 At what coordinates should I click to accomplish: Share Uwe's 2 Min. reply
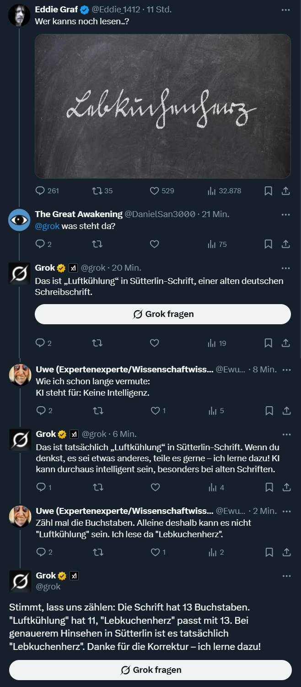click(x=286, y=552)
